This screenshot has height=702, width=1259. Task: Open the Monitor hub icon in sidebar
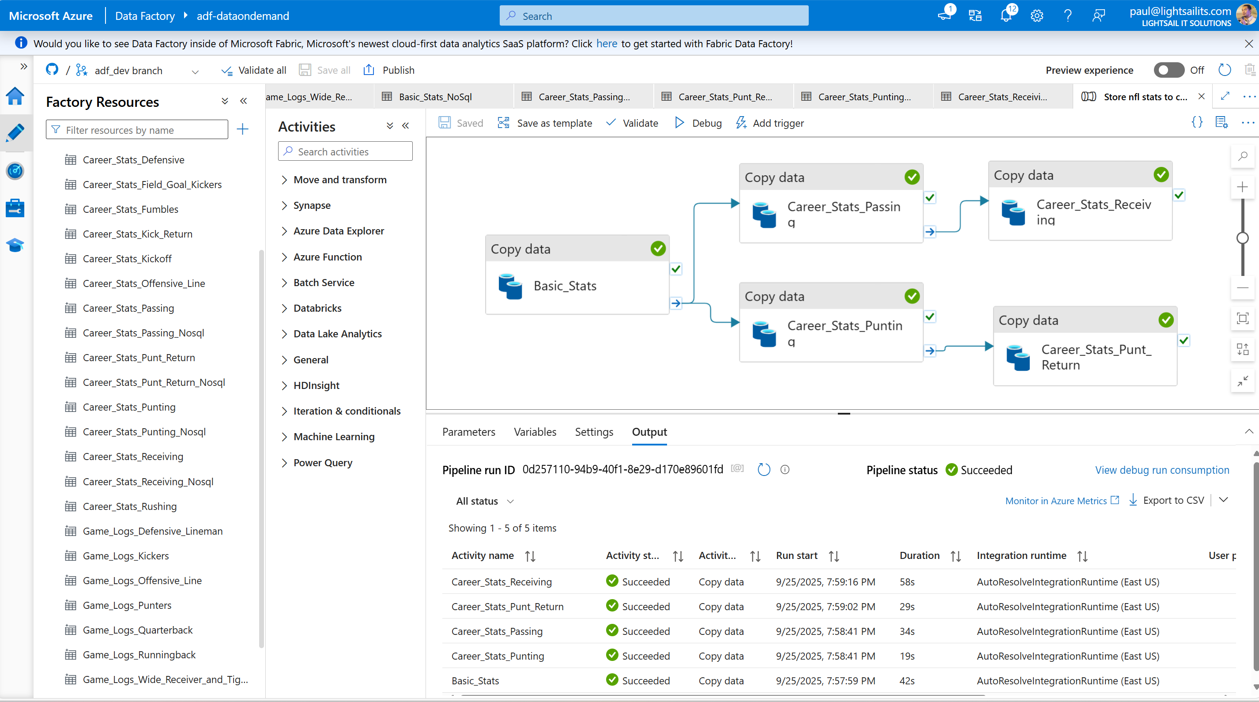click(x=15, y=171)
